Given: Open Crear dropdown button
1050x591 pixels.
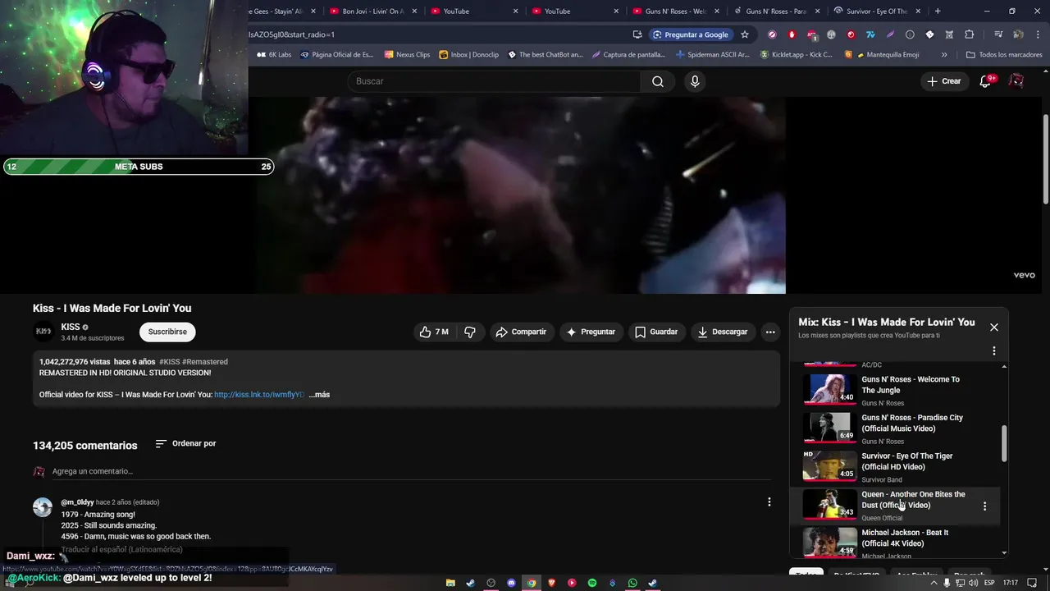Looking at the screenshot, I should point(943,81).
